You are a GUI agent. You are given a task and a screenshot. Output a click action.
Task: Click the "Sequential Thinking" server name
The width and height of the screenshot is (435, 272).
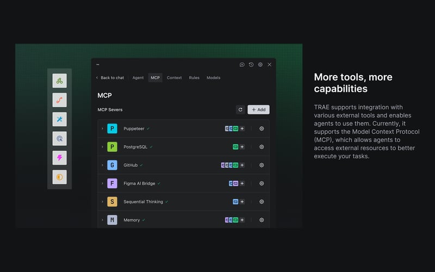tap(143, 202)
